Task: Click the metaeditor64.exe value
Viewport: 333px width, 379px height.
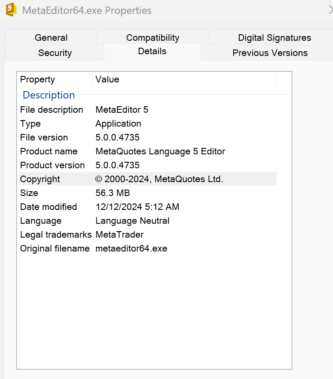Action: (x=131, y=248)
